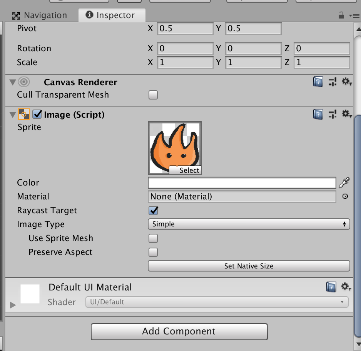
Task: Open Canvas Renderer help reference icon
Action: click(x=318, y=82)
